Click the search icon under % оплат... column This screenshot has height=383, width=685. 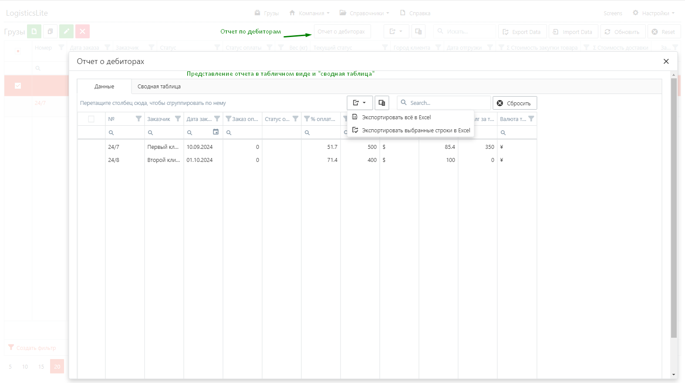[x=307, y=133]
